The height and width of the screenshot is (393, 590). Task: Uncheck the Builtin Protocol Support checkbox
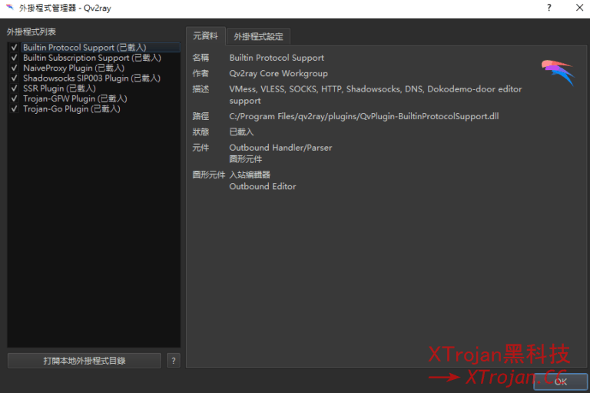15,48
